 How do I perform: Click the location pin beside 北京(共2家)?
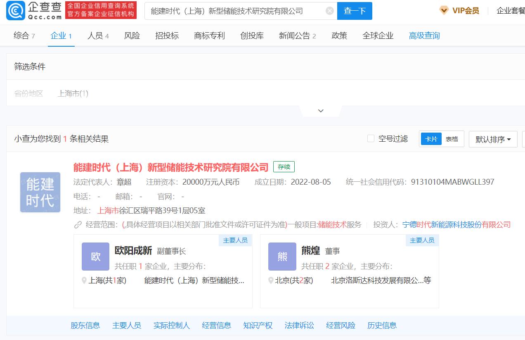270,281
